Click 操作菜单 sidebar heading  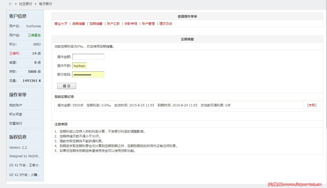point(18,95)
